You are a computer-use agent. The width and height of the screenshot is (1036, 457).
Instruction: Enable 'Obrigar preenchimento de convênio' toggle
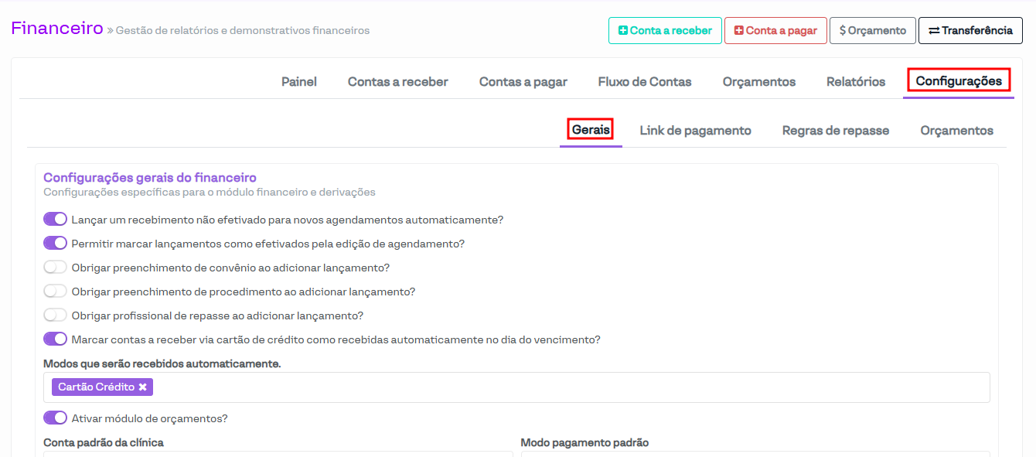[x=55, y=268]
